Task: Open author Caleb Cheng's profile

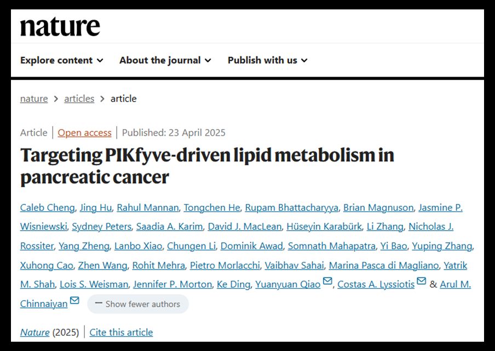Action: (47, 208)
